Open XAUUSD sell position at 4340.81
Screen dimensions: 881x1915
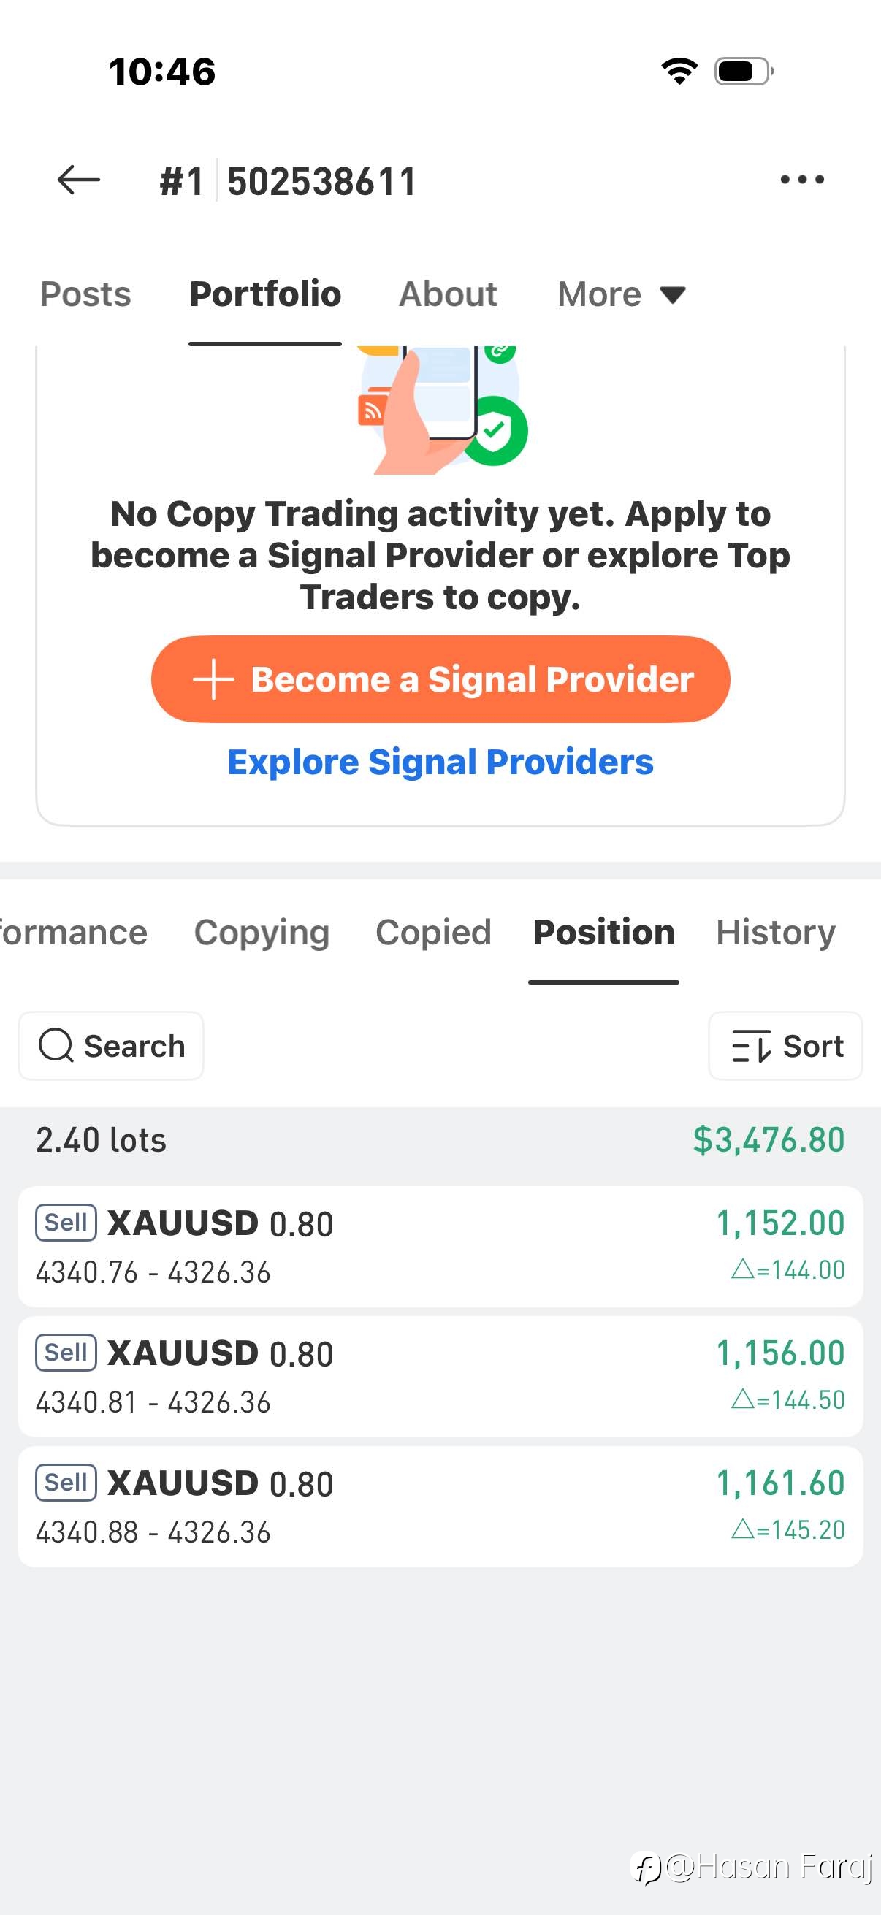440,1376
